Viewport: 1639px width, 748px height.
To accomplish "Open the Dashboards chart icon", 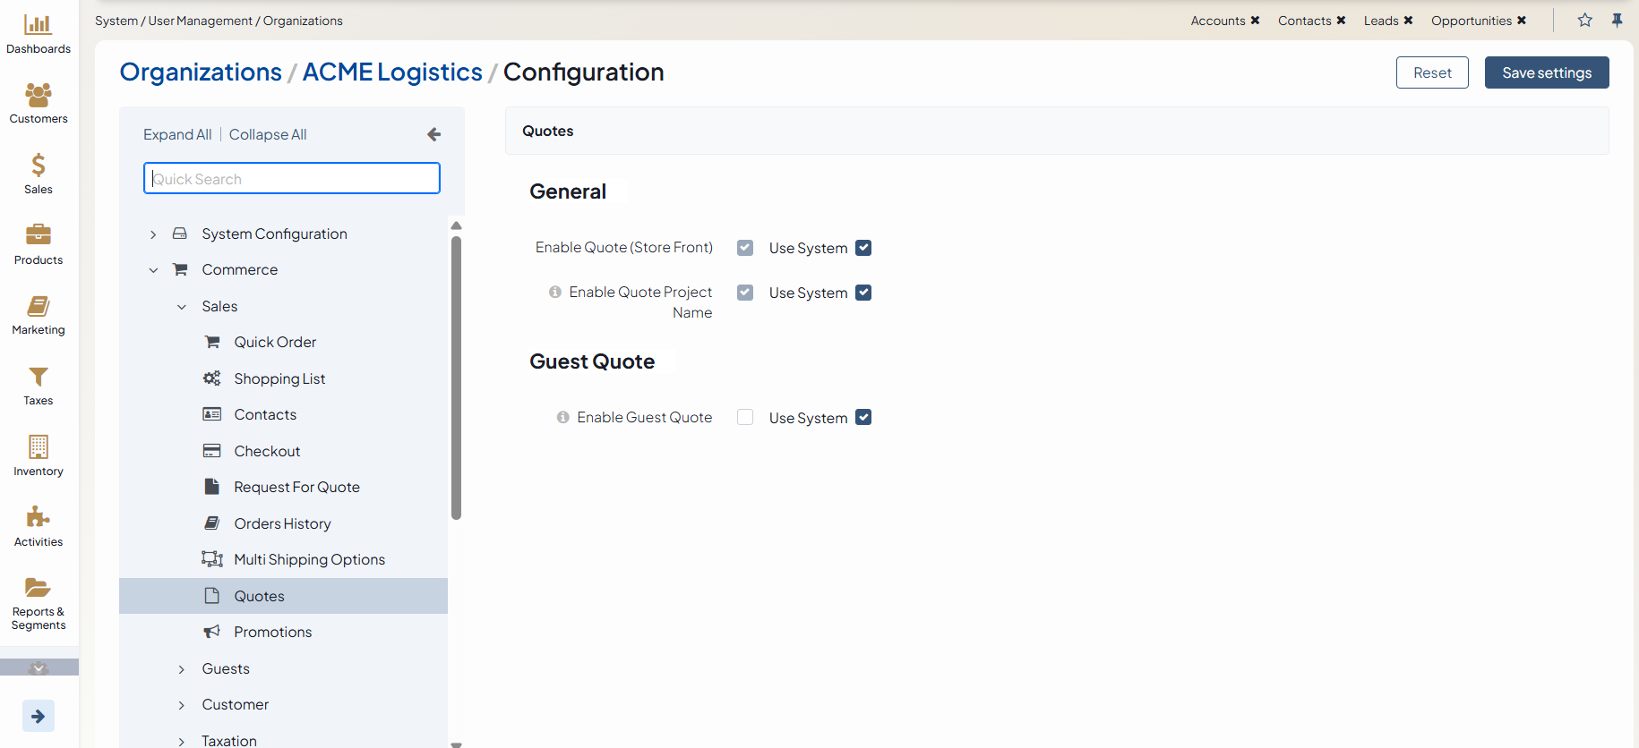I will 38,25.
